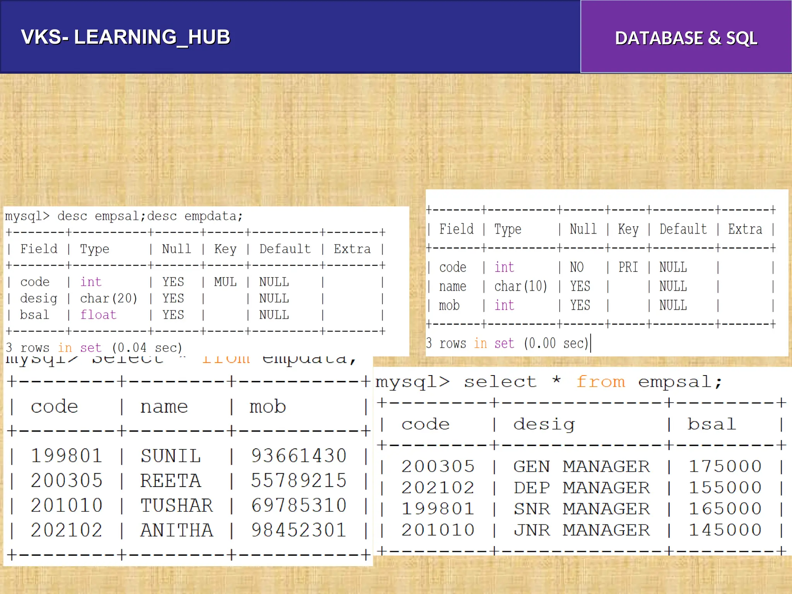Viewport: 792px width, 594px height.
Task: Click GEN MANAGER designation
Action: (582, 466)
